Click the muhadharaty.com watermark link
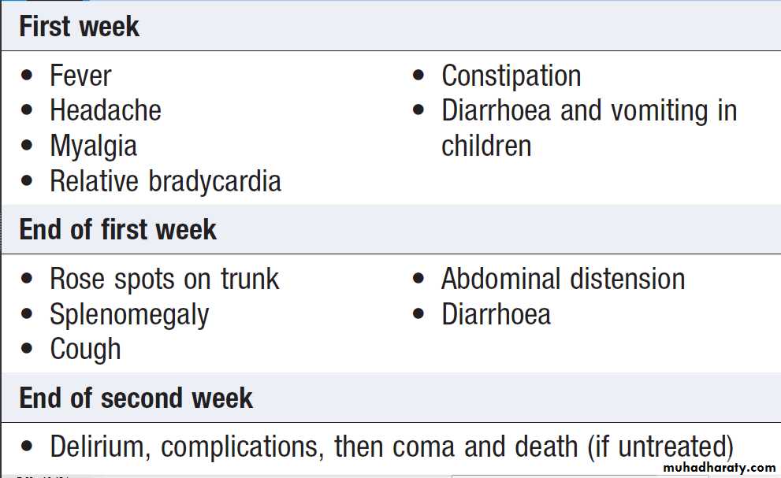Image resolution: width=781 pixels, height=478 pixels. (x=714, y=468)
